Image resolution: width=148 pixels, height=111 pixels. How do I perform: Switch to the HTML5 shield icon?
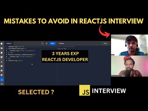point(2,57)
